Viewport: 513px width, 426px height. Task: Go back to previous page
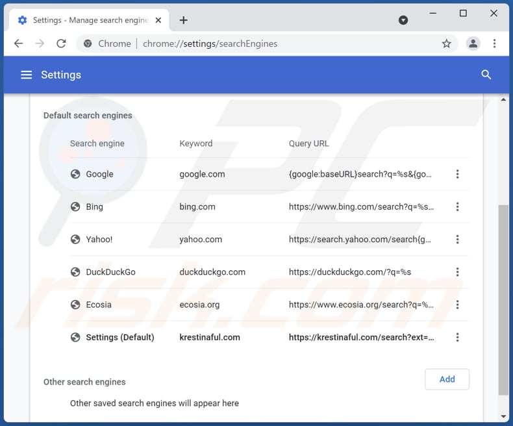tap(18, 44)
